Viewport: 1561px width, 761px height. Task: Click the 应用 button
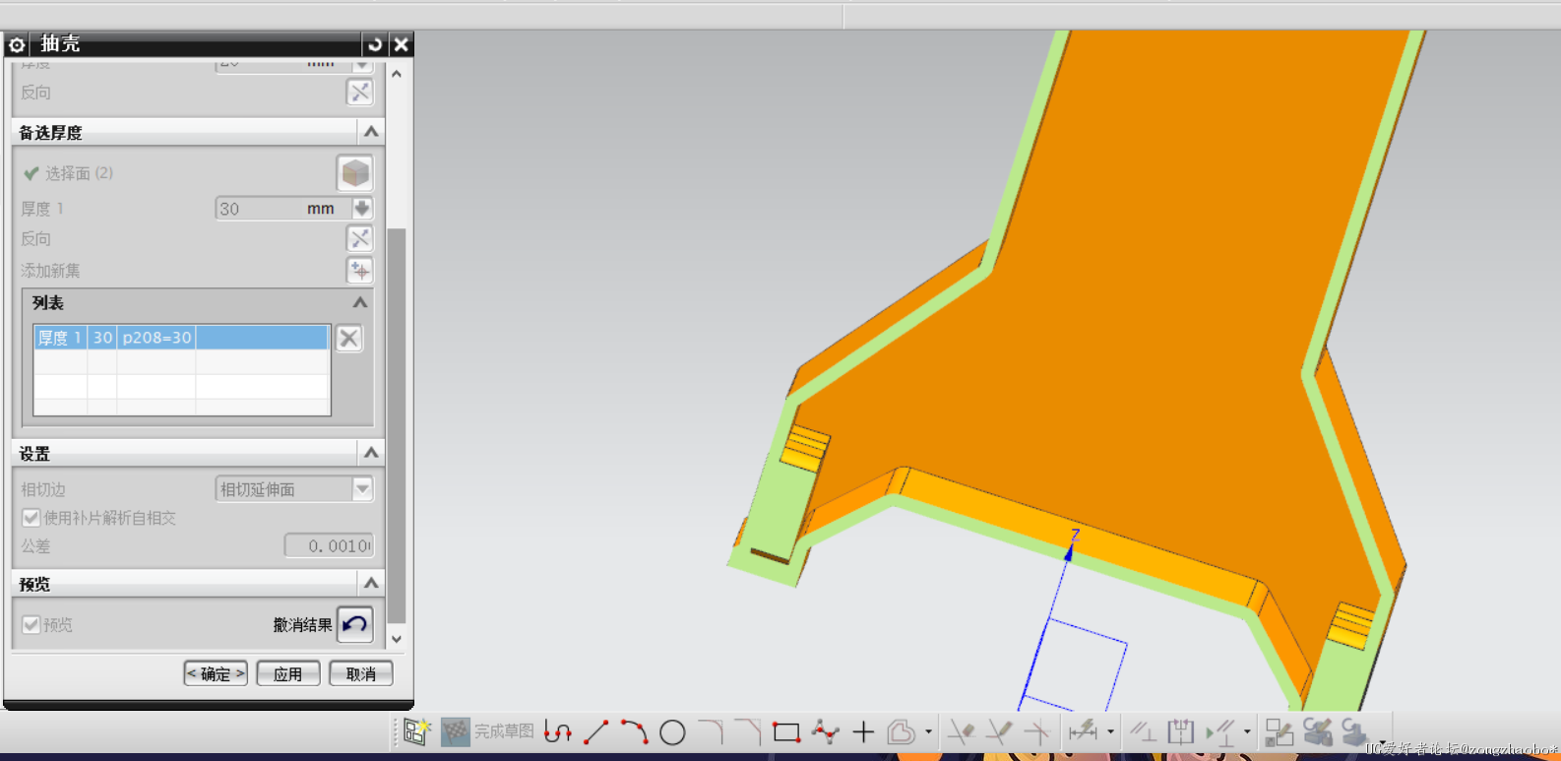[288, 673]
